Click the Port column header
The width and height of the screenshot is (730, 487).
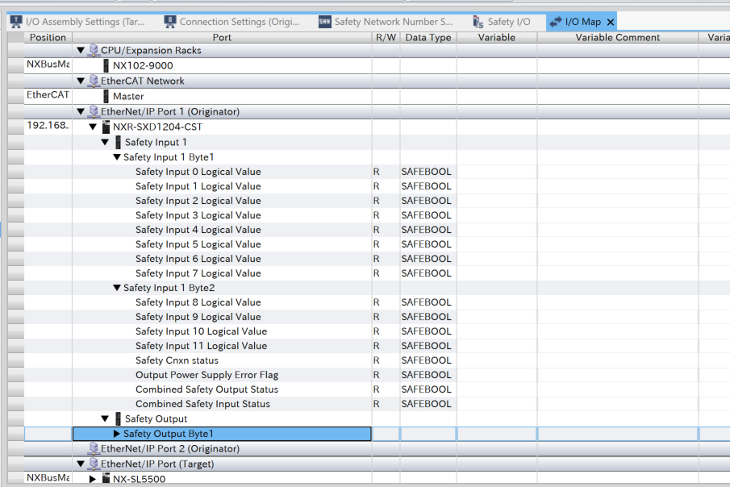pos(222,37)
